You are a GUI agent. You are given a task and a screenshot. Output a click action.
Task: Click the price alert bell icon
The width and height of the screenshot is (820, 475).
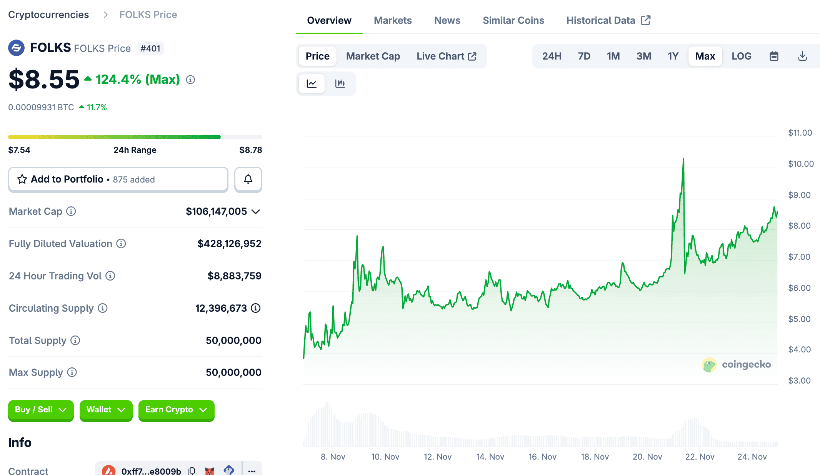click(248, 179)
